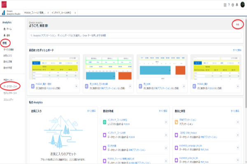Viewport: 247px width, 164px height.
Task: Open the last FY2019_集計 dashboard thumbnail
Action: point(216,68)
